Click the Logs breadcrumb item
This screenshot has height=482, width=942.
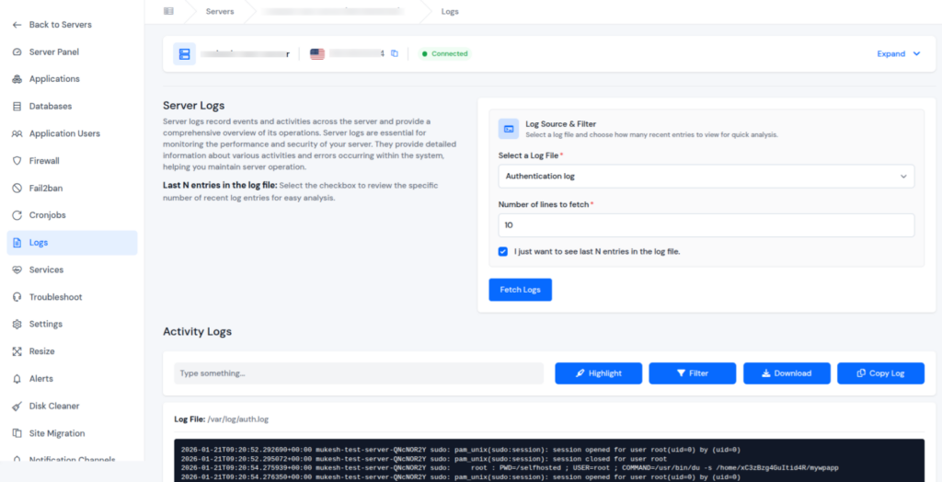pyautogui.click(x=450, y=11)
